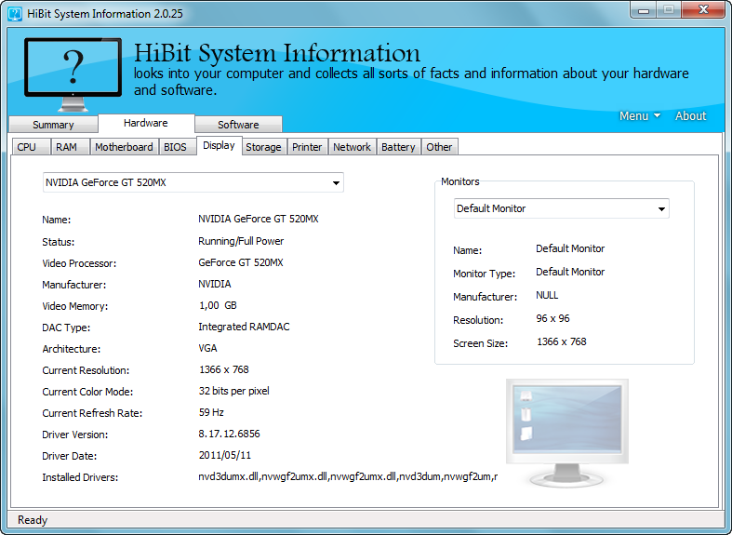The height and width of the screenshot is (535, 732).
Task: Open the Motherboard tab
Action: click(x=124, y=147)
